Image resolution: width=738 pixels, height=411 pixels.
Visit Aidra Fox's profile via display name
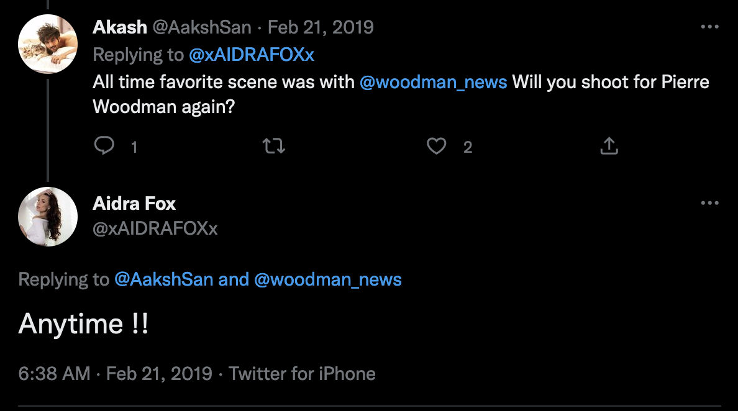(x=134, y=203)
